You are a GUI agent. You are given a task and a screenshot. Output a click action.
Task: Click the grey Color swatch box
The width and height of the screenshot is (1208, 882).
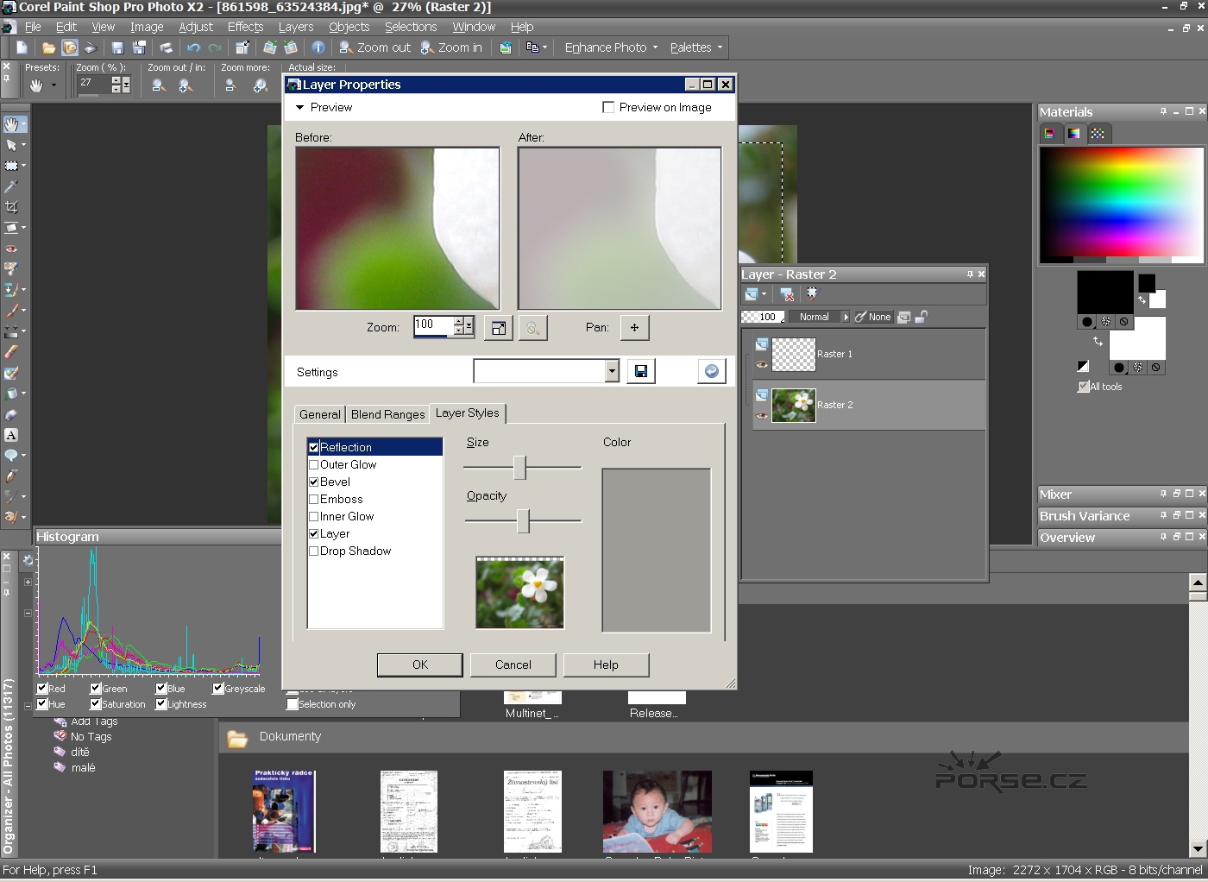pos(657,551)
